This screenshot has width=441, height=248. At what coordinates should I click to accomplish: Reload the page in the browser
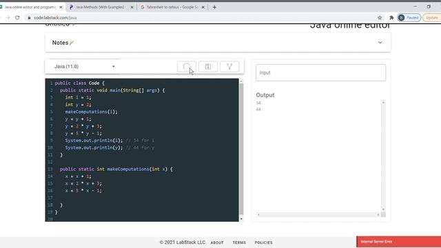click(17, 17)
